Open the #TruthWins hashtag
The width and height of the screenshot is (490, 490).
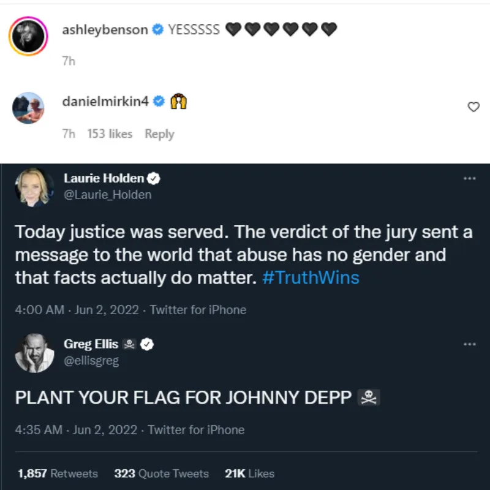click(x=311, y=278)
